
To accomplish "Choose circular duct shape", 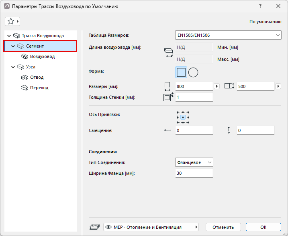I will point(193,72).
